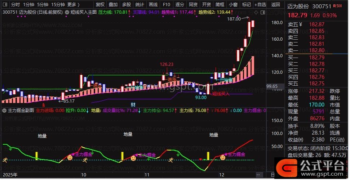Click the running figure icon at far left

pyautogui.click(x=5, y=159)
